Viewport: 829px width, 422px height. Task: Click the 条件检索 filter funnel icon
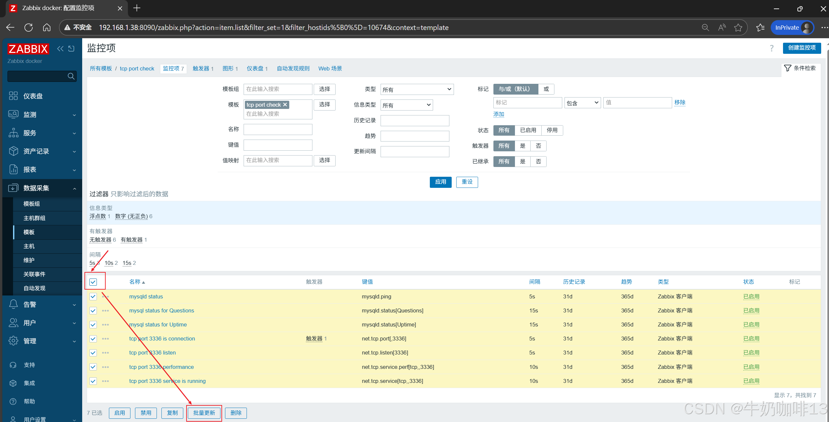[x=788, y=68]
